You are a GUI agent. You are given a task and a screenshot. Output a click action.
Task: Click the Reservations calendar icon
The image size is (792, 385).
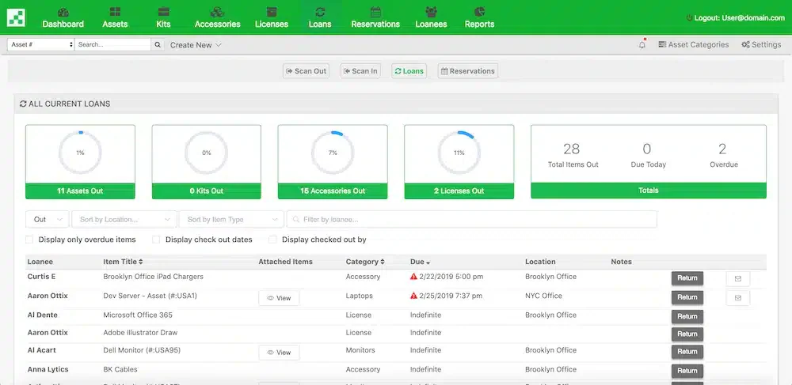pyautogui.click(x=375, y=12)
